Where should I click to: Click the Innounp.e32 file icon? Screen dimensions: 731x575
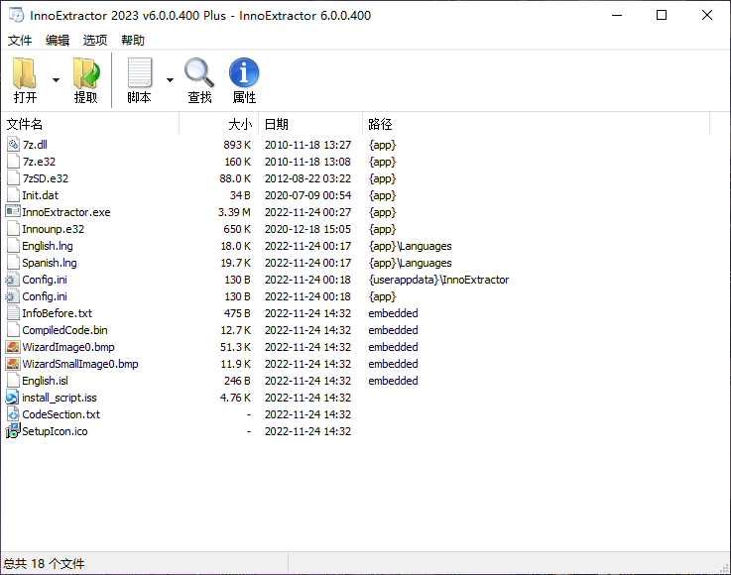(13, 229)
